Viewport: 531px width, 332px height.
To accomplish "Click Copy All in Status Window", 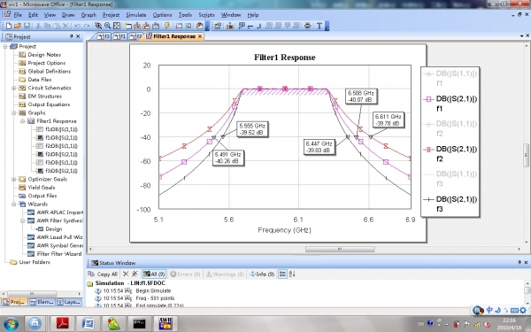I will pyautogui.click(x=103, y=274).
